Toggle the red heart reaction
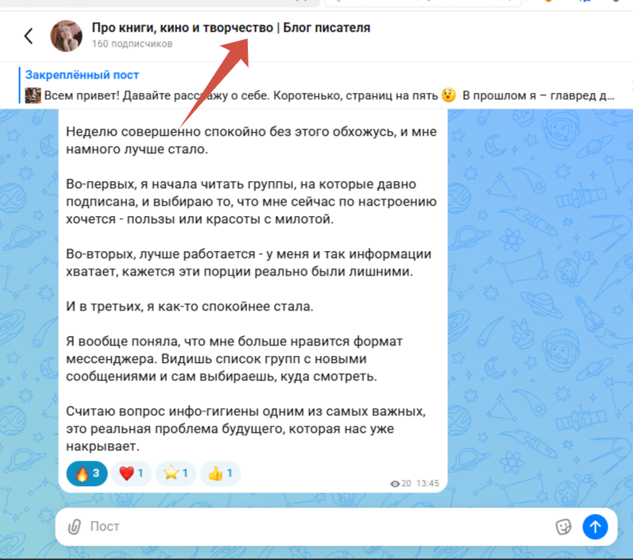 point(131,473)
